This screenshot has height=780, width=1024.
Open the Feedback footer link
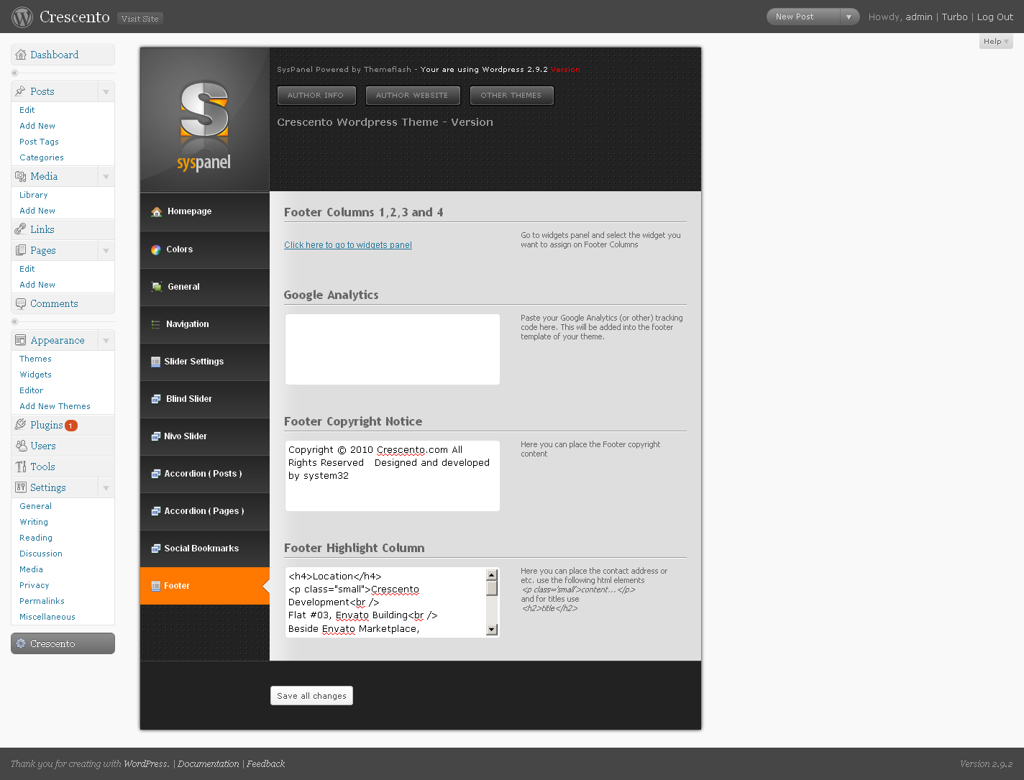coord(266,763)
